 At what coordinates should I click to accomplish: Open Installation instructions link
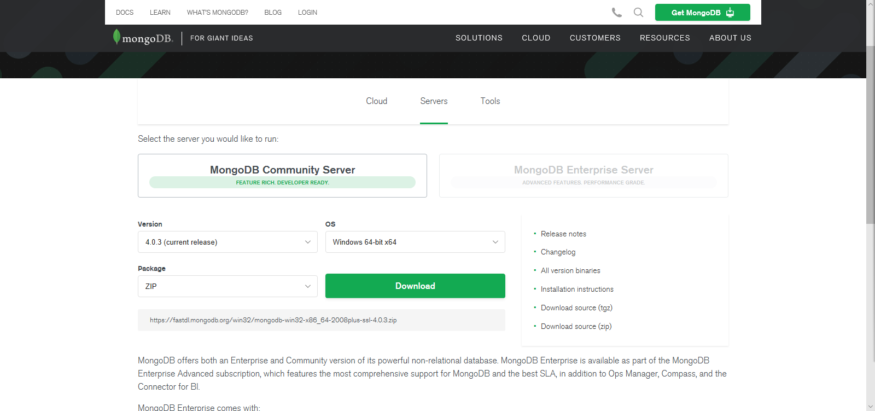(577, 290)
